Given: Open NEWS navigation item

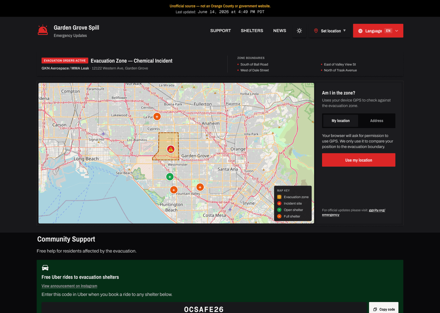Looking at the screenshot, I should [x=280, y=31].
